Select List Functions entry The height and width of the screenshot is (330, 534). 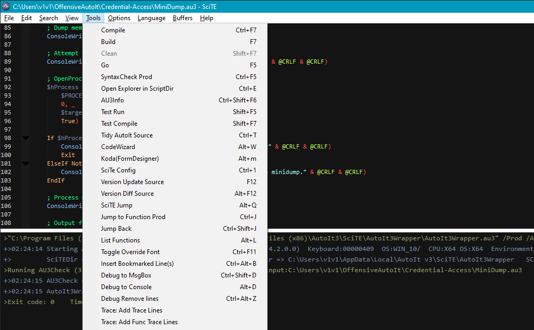click(175, 240)
